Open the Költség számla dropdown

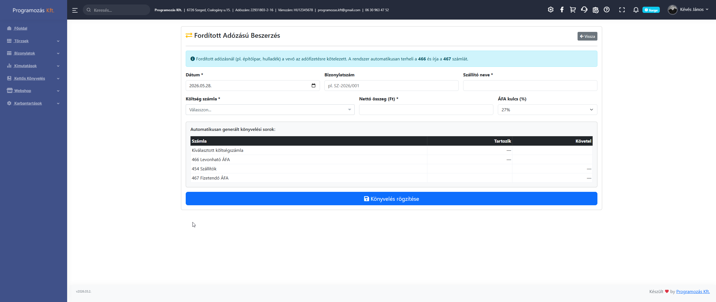270,110
